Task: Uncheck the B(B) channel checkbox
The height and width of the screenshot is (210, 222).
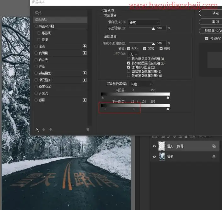Action: (x=161, y=48)
